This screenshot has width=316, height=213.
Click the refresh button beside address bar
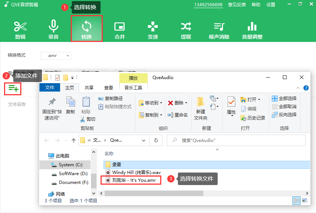tap(156, 141)
